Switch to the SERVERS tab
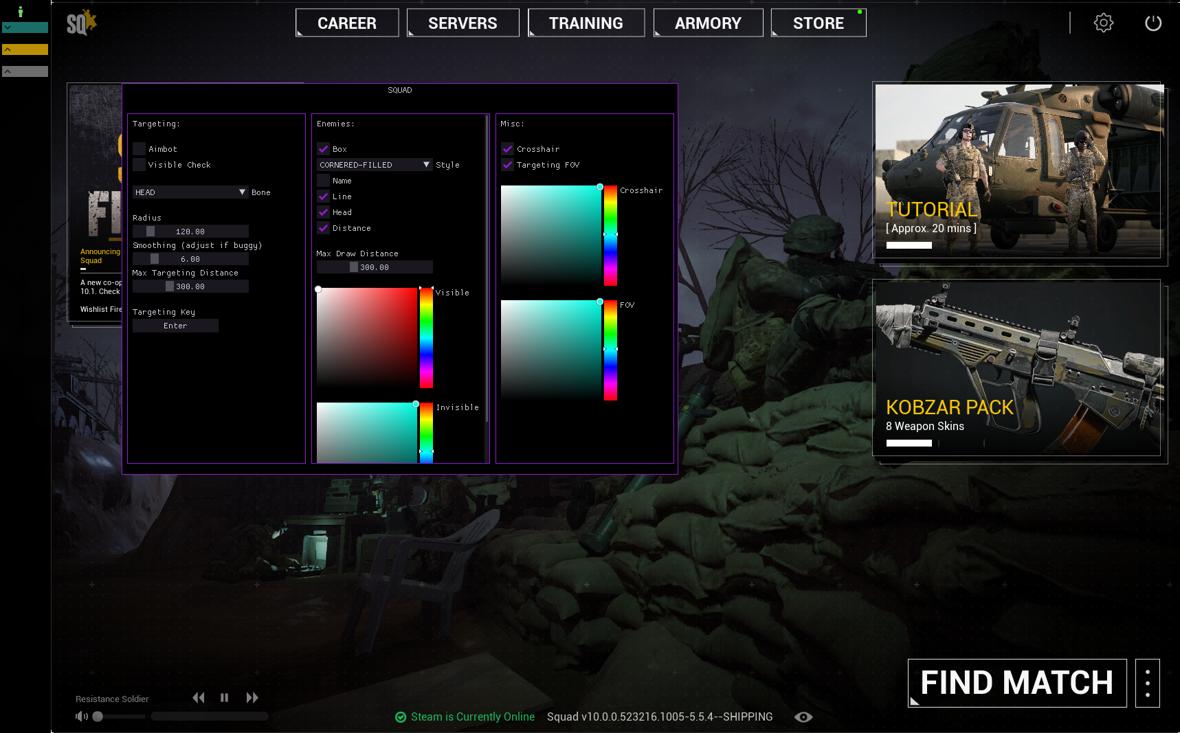The height and width of the screenshot is (733, 1180). click(x=463, y=23)
